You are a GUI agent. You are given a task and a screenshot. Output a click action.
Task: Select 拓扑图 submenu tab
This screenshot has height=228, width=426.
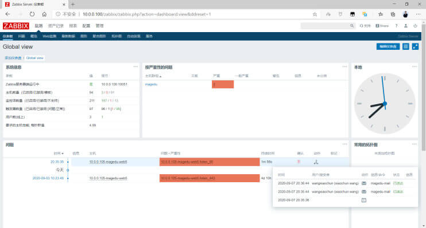[117, 36]
